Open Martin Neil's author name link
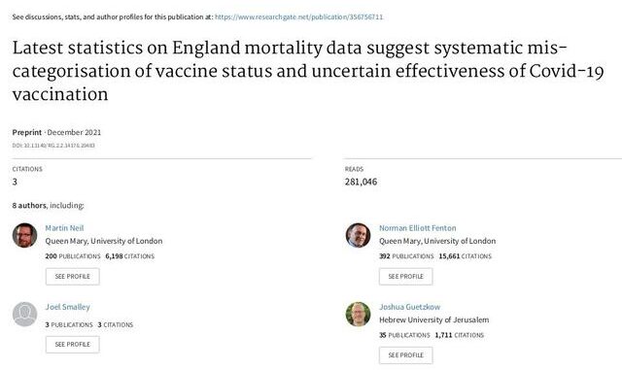622x370 pixels. pos(64,228)
